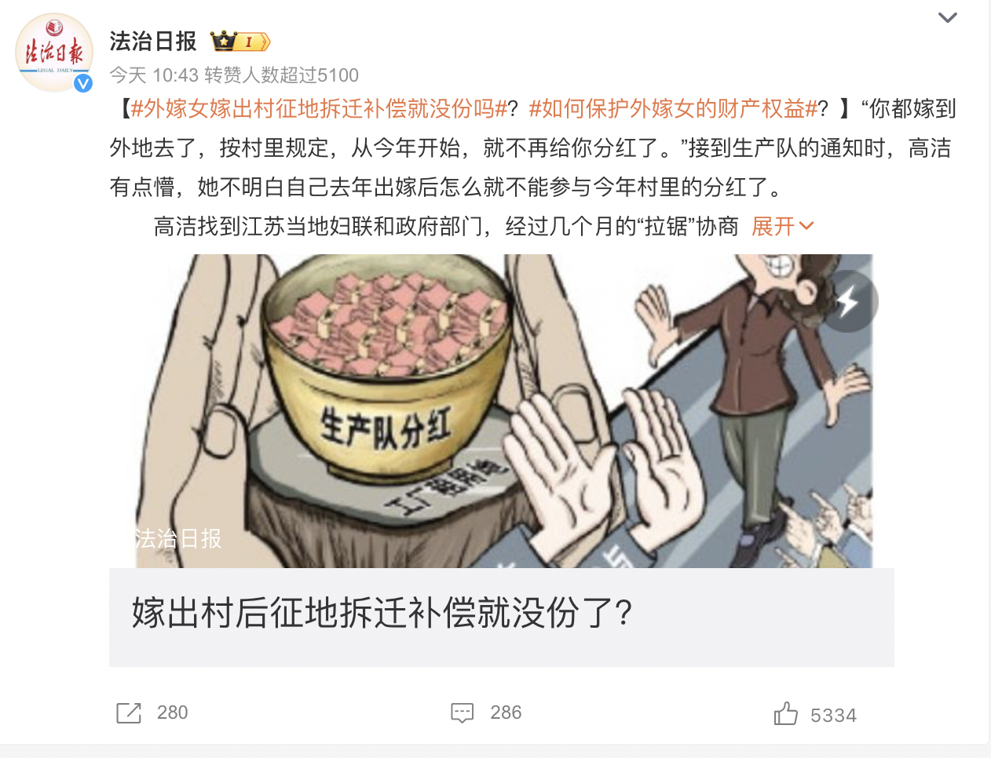Screen dimensions: 991x758
Task: Open the article titled 嫁出村后征地拆迁补偿就没份了?
Action: coord(382,613)
